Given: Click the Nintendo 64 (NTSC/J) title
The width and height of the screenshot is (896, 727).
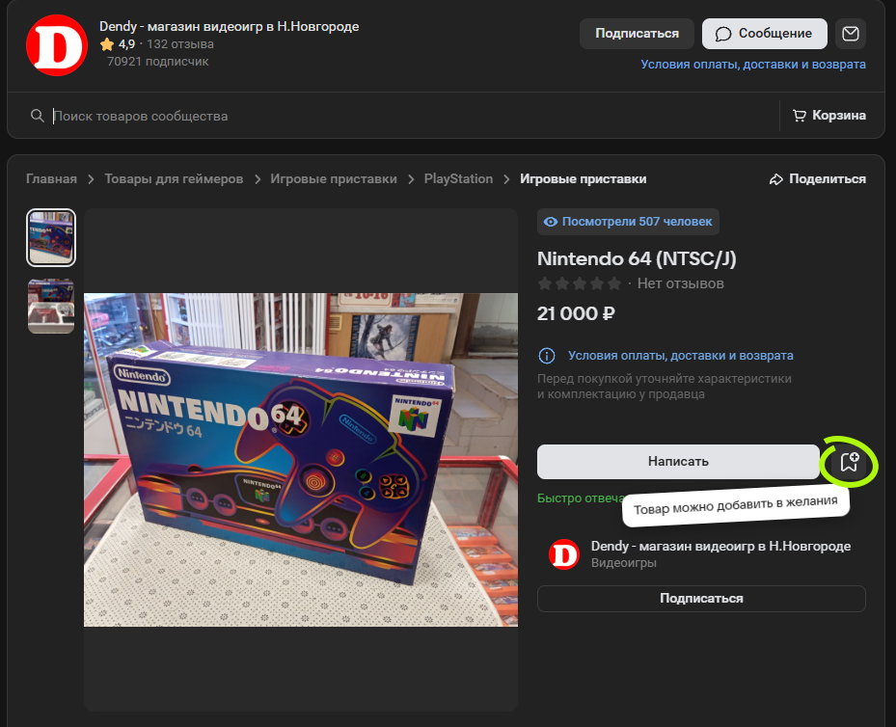Looking at the screenshot, I should pyautogui.click(x=637, y=259).
